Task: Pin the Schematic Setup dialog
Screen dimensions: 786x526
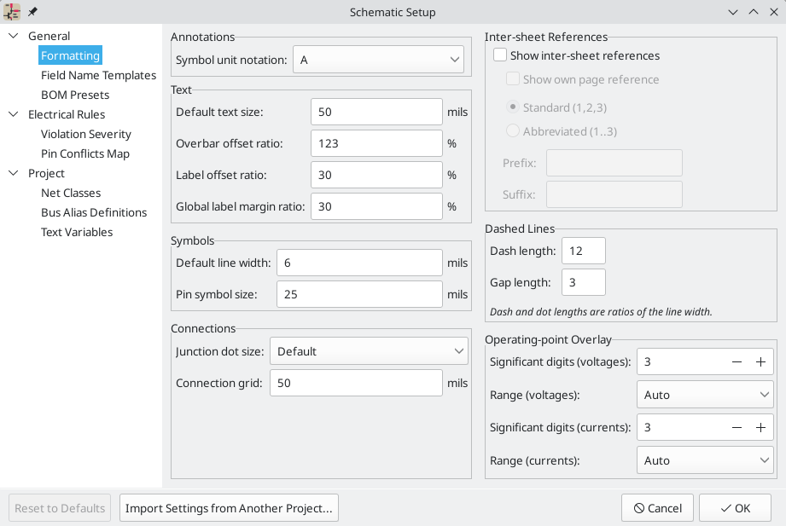Action: pos(32,11)
